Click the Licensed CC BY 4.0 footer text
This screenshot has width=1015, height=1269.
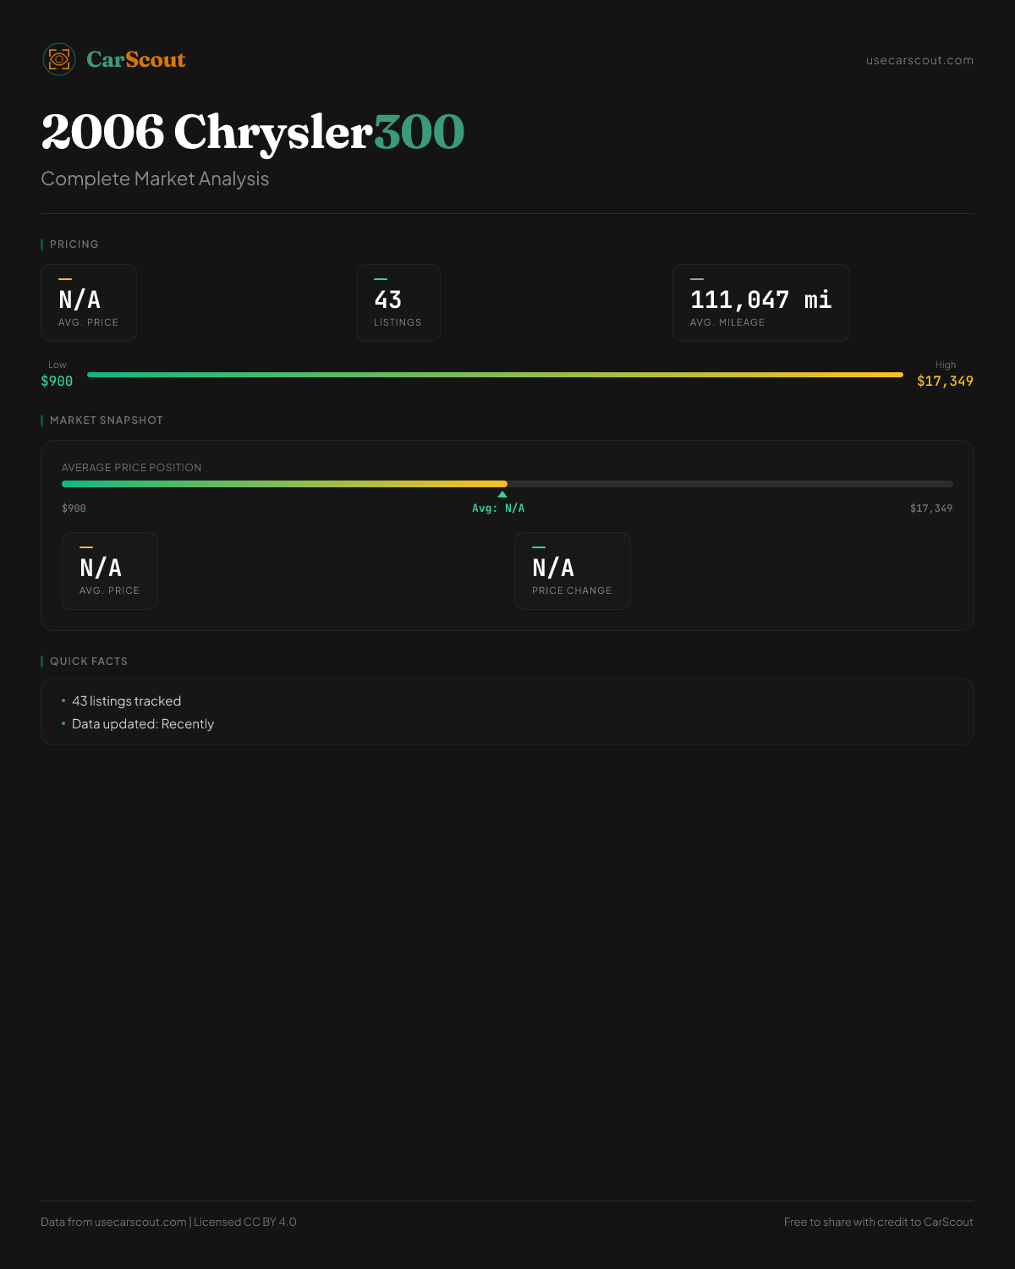click(245, 1222)
